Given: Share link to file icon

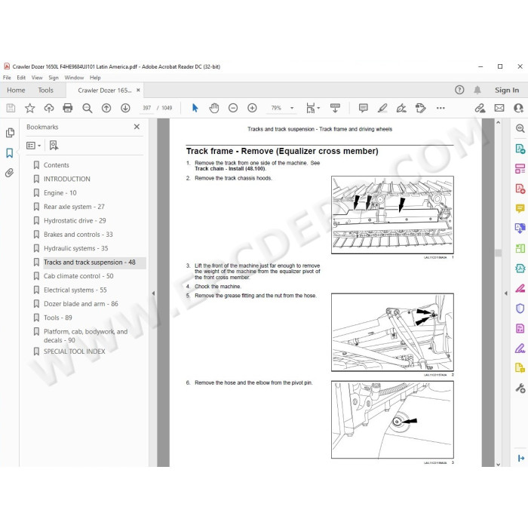Looking at the screenshot, I should click(x=480, y=108).
